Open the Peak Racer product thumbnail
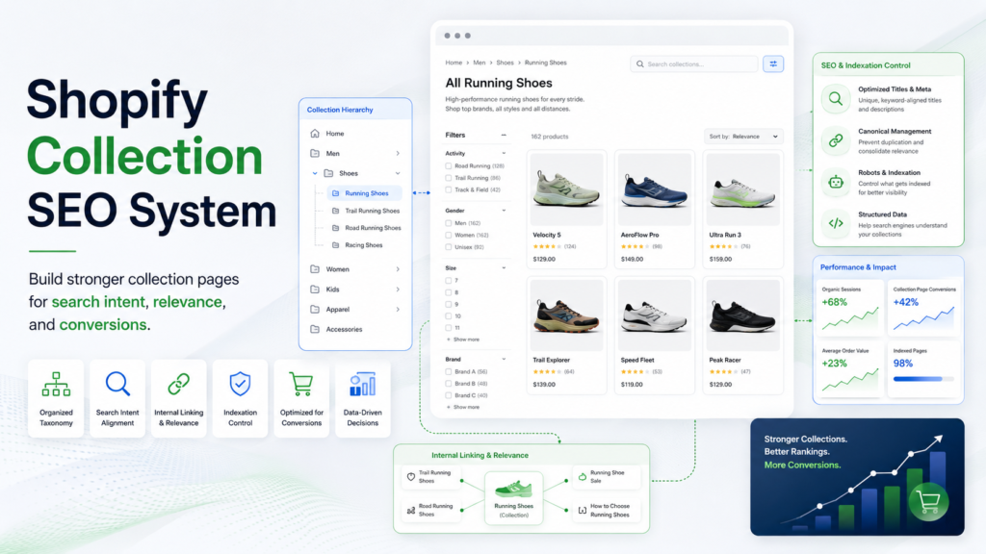 [742, 315]
